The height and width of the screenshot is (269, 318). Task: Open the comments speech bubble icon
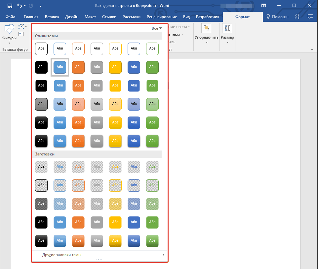tap(310, 17)
